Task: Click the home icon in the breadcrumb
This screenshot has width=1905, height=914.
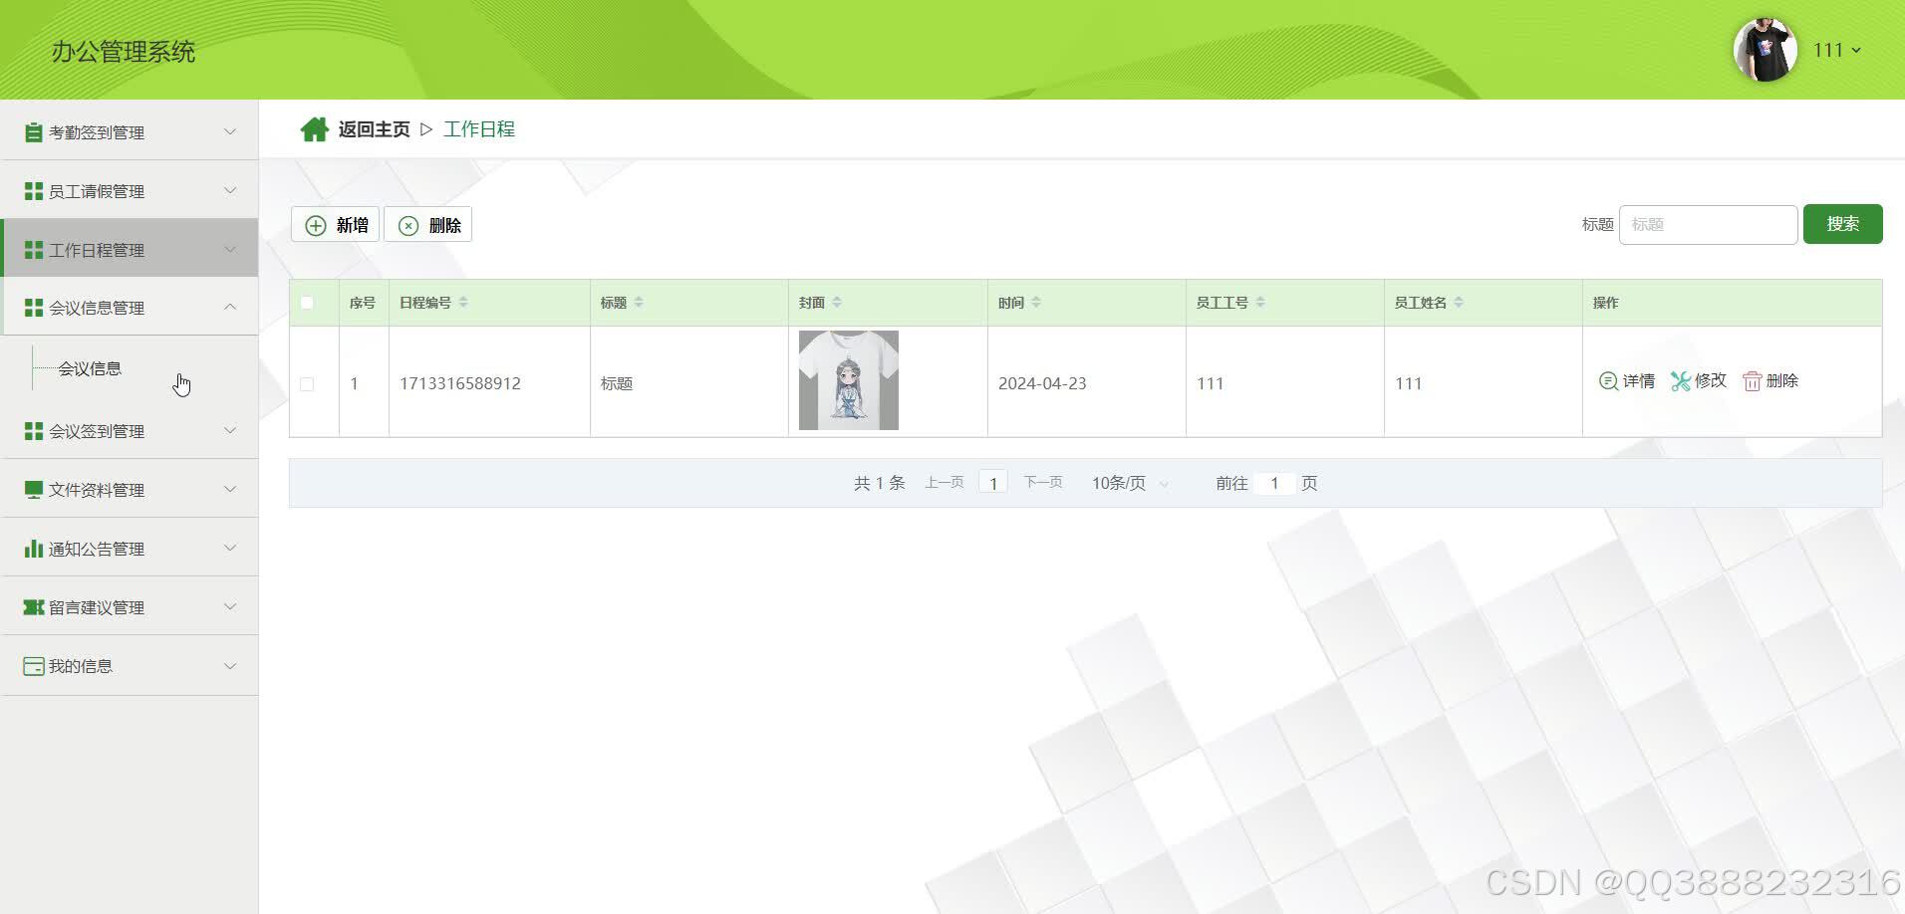Action: click(x=315, y=128)
